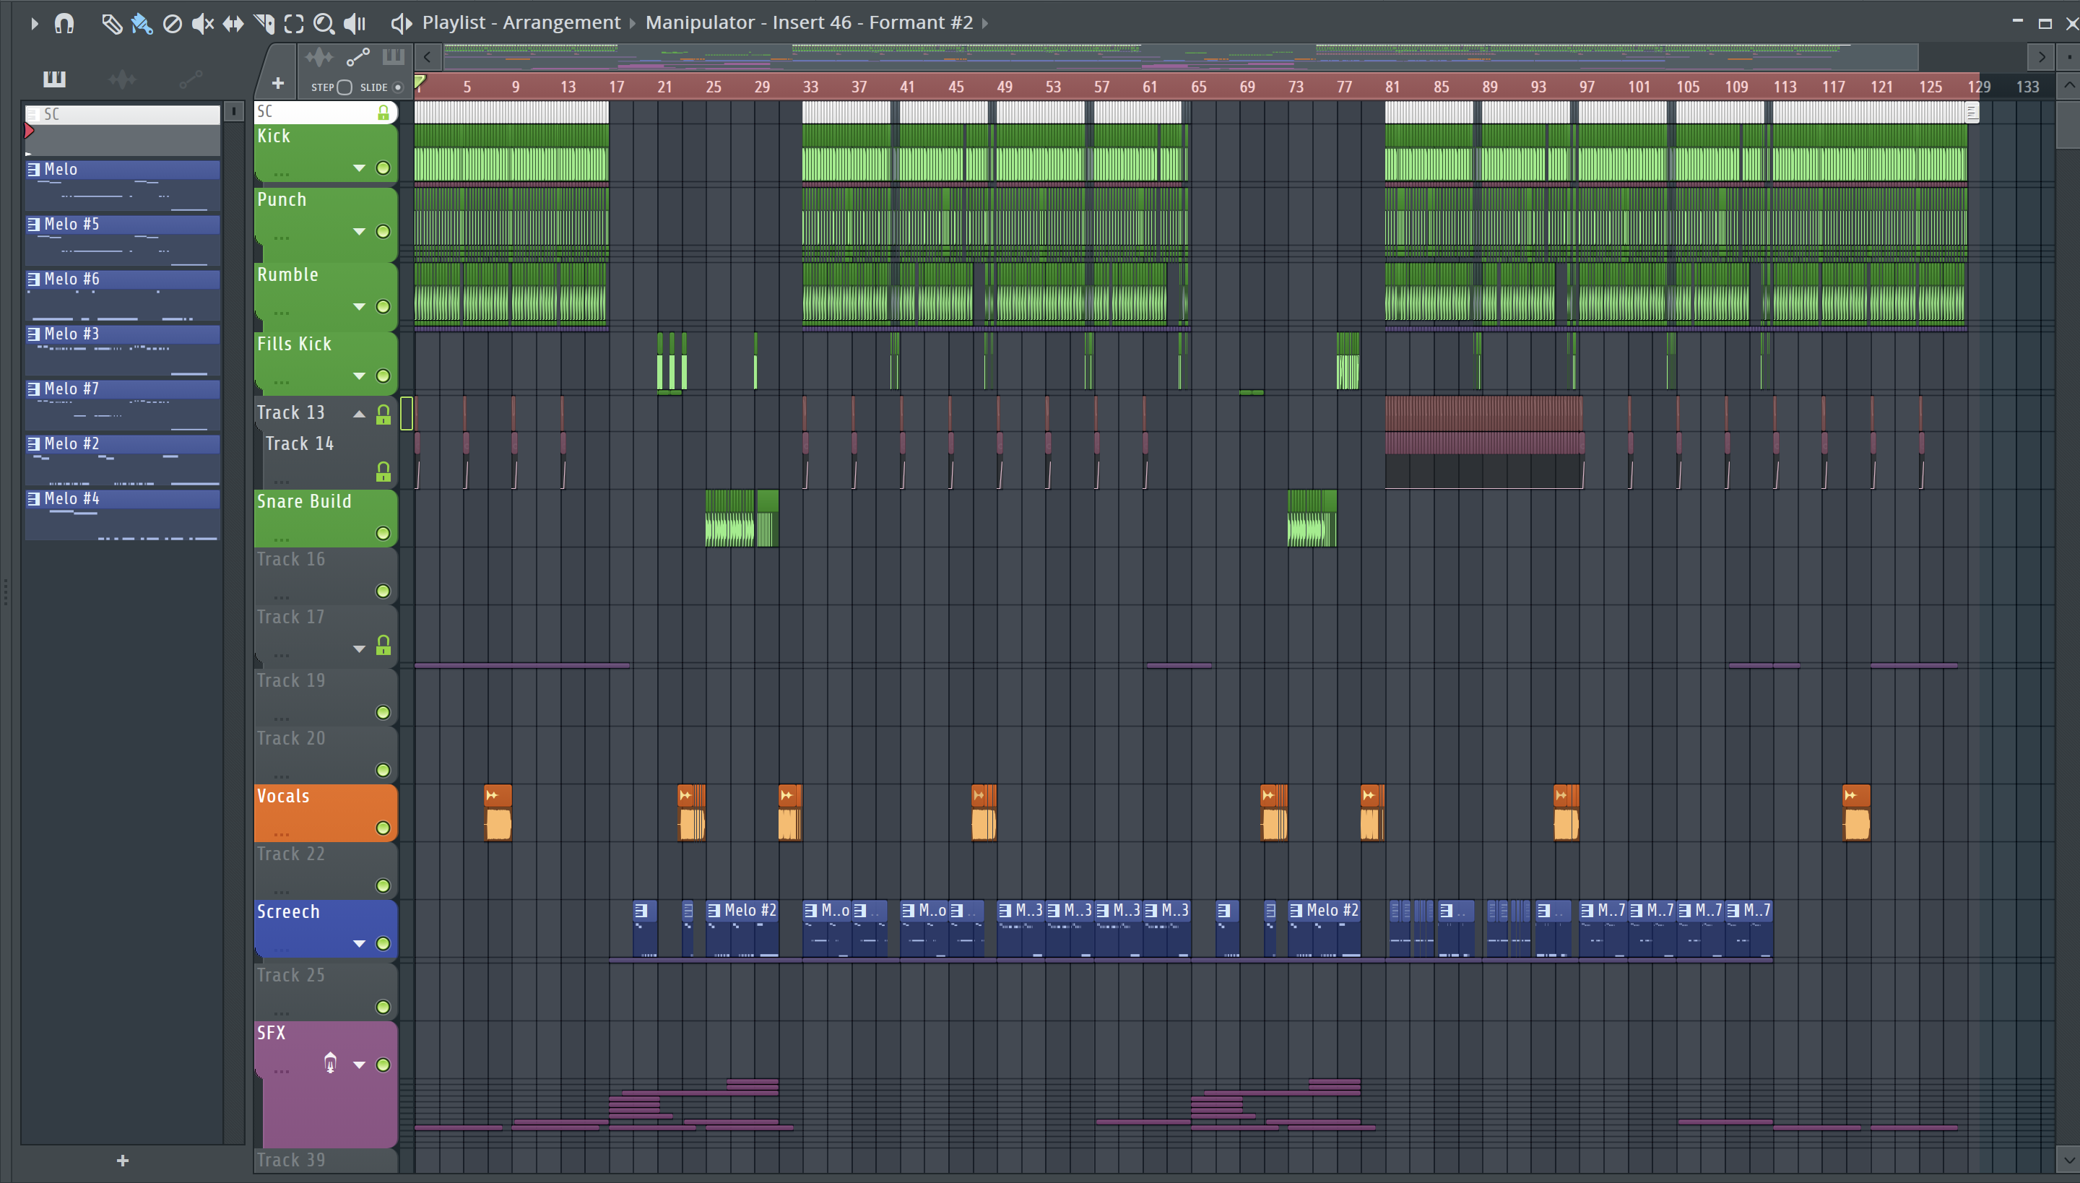The image size is (2080, 1183).
Task: Select the Melo #4 pattern
Action: click(123, 515)
